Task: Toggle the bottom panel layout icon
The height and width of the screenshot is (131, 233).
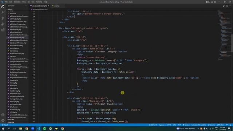Action: point(209,2)
